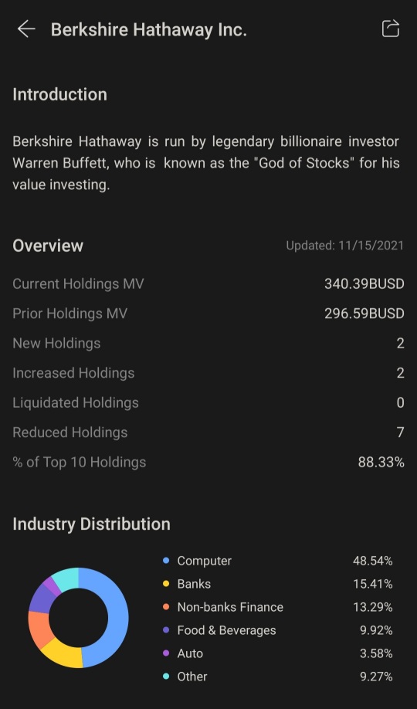Select Current Holdings MV row
The image size is (417, 709).
click(x=208, y=284)
